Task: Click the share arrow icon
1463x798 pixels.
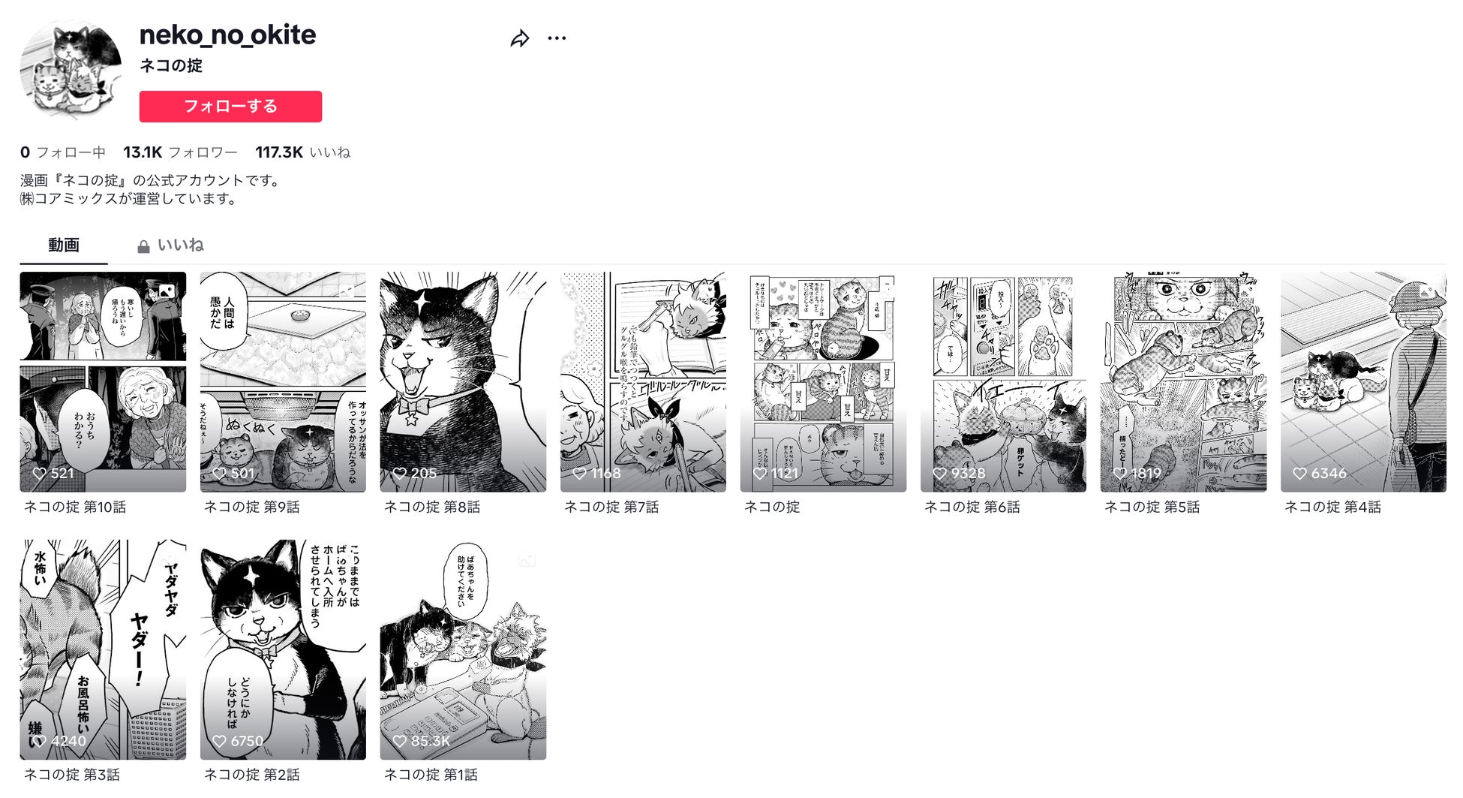Action: pyautogui.click(x=520, y=38)
